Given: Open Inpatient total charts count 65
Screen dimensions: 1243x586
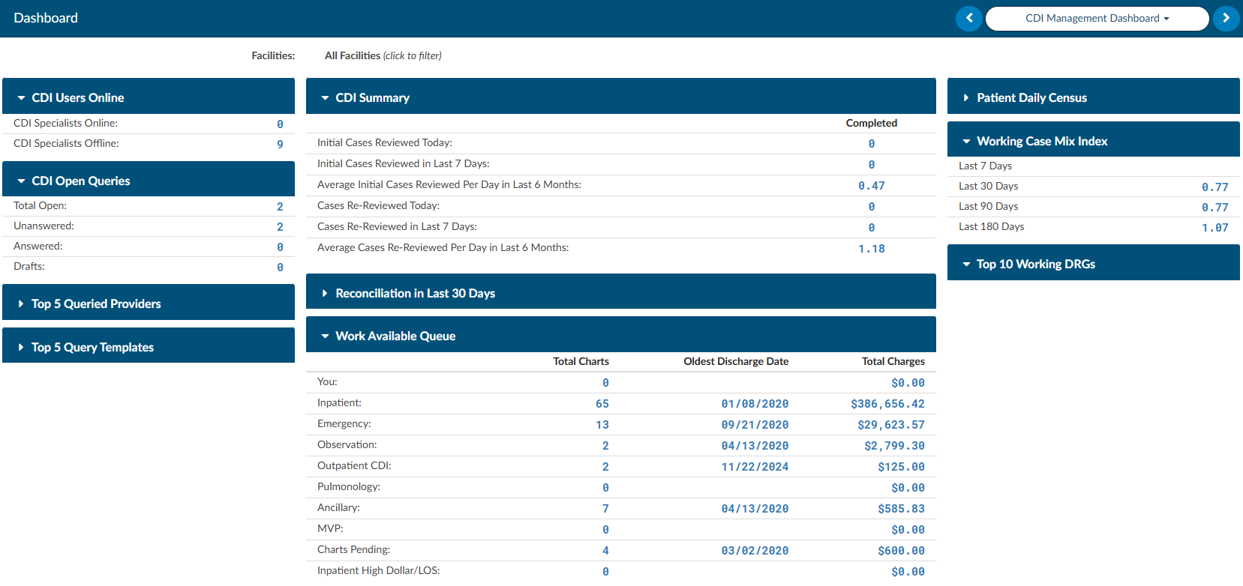Looking at the screenshot, I should (x=602, y=404).
